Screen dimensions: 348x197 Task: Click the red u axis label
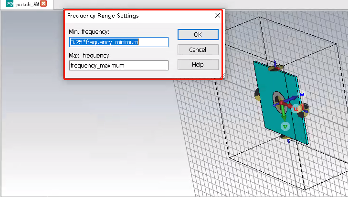point(295,108)
